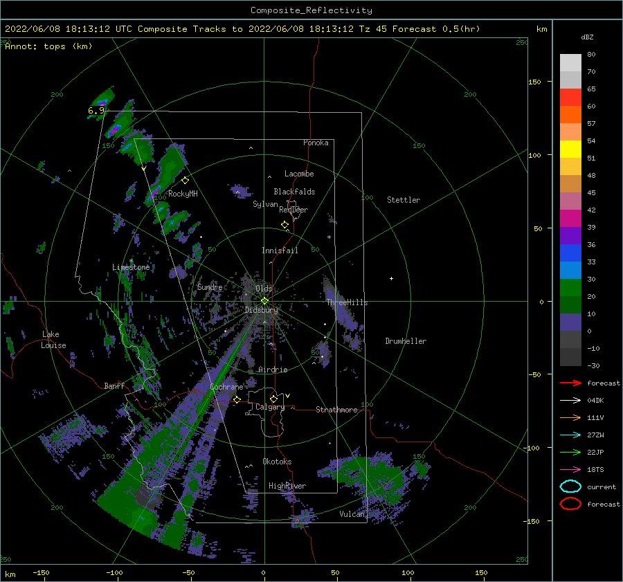Viewport: 623px width, 582px height.
Task: Click the yellow diamond marker near RockyMH
Action: click(185, 181)
